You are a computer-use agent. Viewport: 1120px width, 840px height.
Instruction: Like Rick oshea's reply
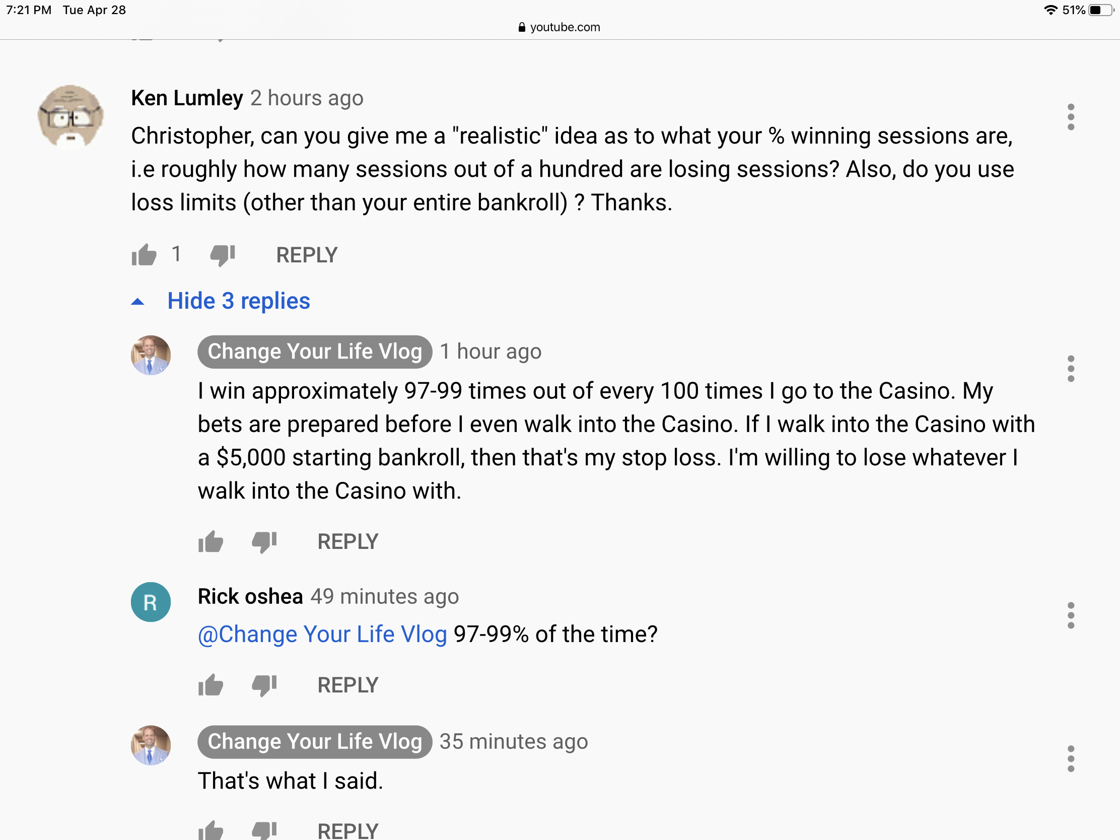point(211,685)
